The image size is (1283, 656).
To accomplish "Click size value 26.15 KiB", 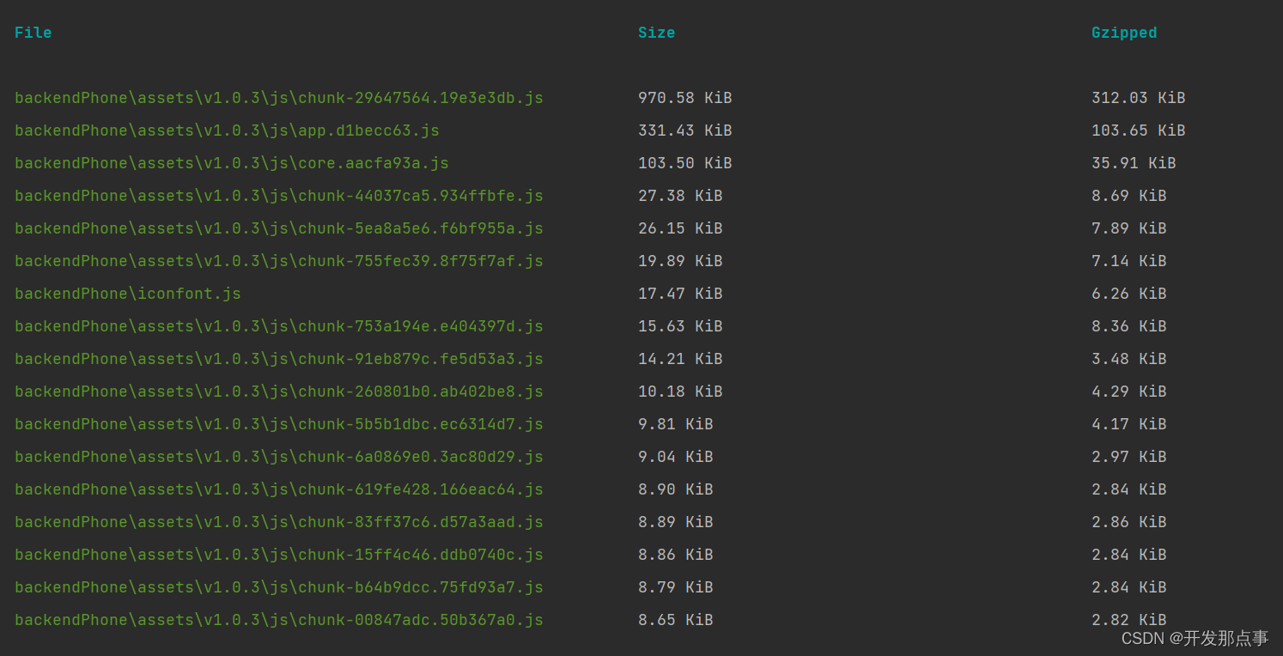I will click(680, 228).
